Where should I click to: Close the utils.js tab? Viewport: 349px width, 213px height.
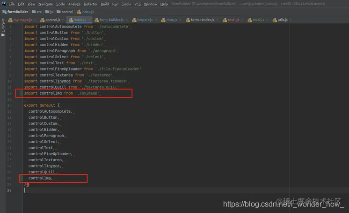(291, 20)
